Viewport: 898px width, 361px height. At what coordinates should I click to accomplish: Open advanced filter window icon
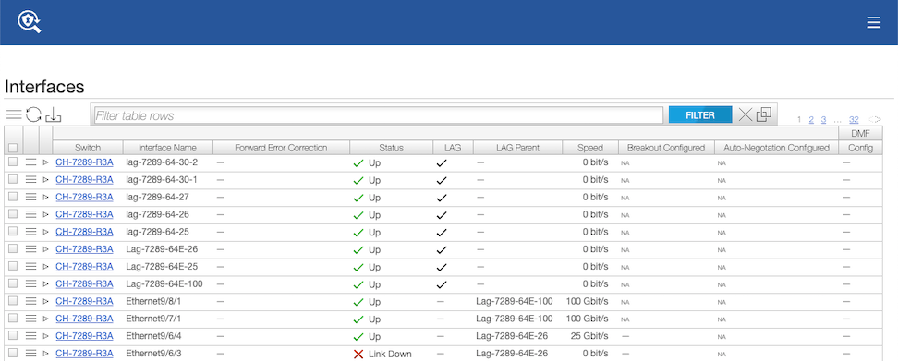(x=763, y=114)
